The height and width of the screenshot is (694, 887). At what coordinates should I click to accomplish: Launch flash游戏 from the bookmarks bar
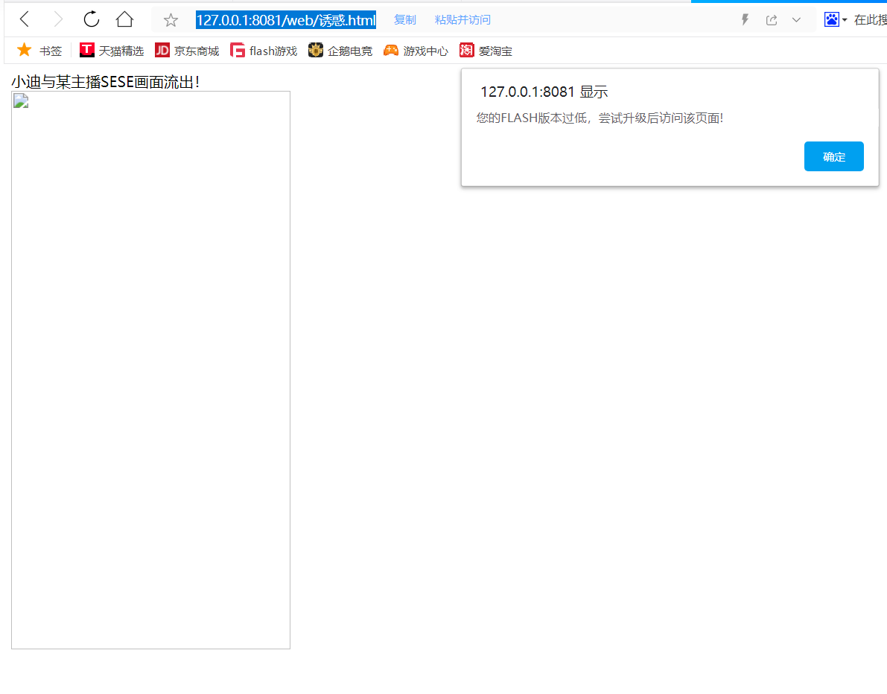[263, 51]
